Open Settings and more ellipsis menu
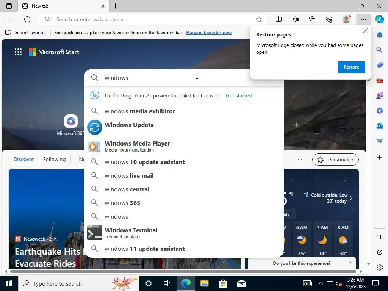 [x=363, y=19]
